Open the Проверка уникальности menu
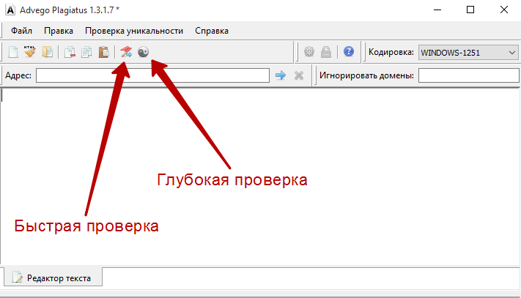The width and height of the screenshot is (521, 298). tap(134, 31)
